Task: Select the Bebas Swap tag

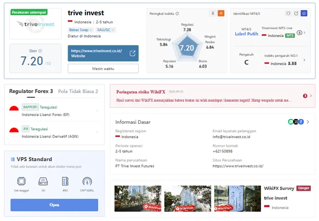Action: coord(80,30)
